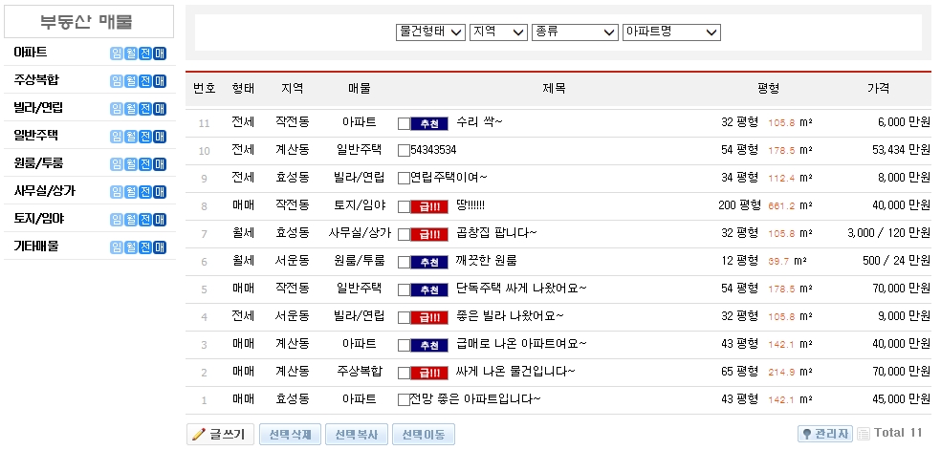Expand the 지역 filter dropdown
The height and width of the screenshot is (450, 941).
[x=498, y=32]
